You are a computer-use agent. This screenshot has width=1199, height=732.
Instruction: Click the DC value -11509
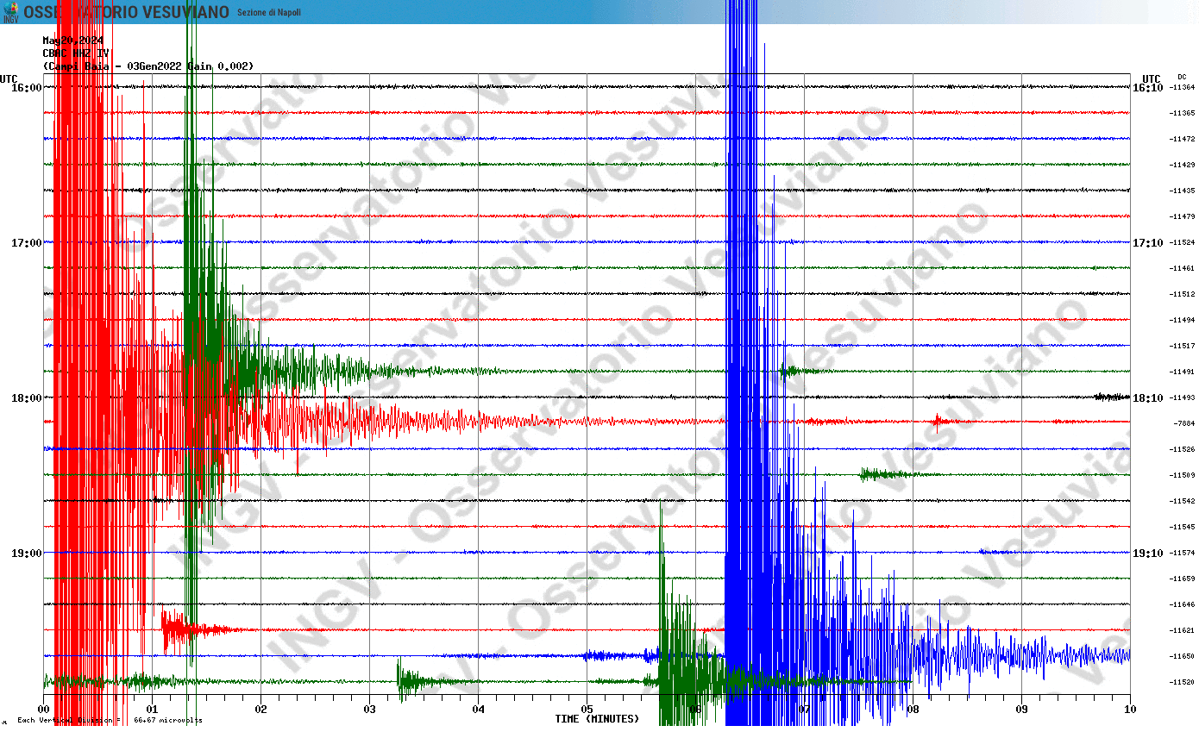(x=1182, y=475)
